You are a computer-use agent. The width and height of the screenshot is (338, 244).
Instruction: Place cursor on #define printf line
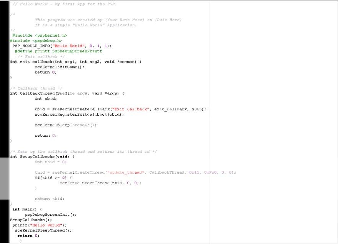(58, 51)
